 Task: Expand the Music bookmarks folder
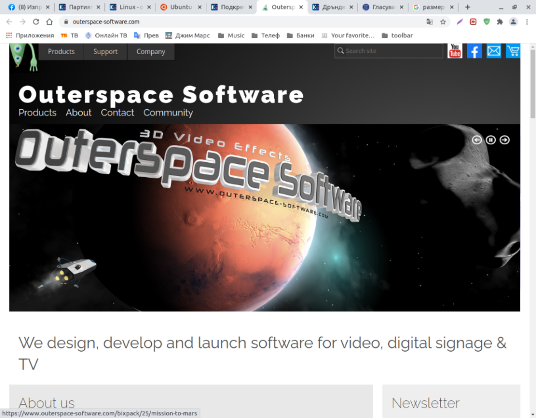point(231,35)
